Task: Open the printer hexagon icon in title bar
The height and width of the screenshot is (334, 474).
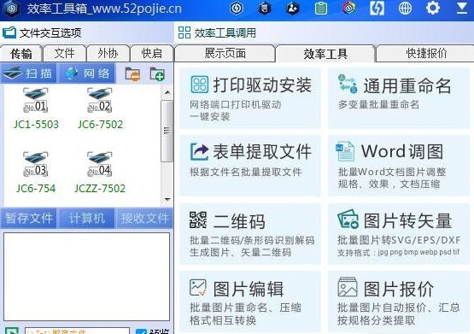Action: point(265,9)
